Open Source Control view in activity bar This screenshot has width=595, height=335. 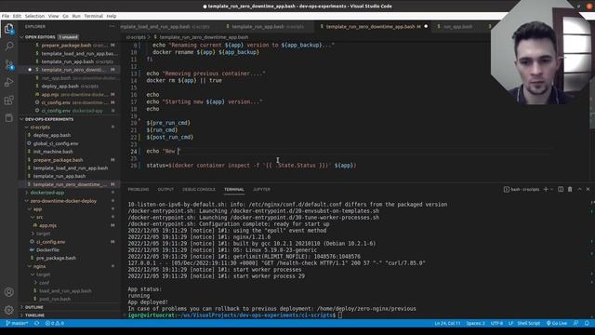[8, 64]
